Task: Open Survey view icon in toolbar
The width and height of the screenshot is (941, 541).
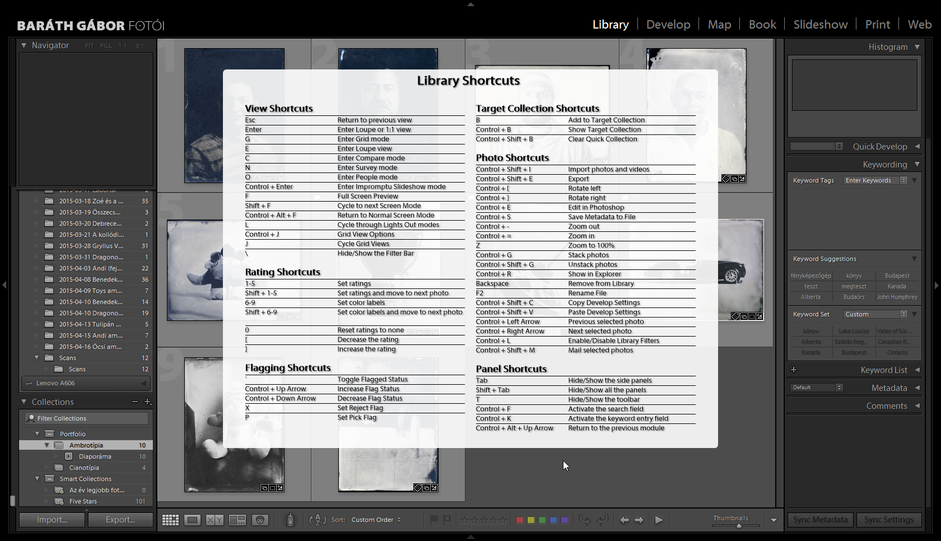Action: [237, 520]
